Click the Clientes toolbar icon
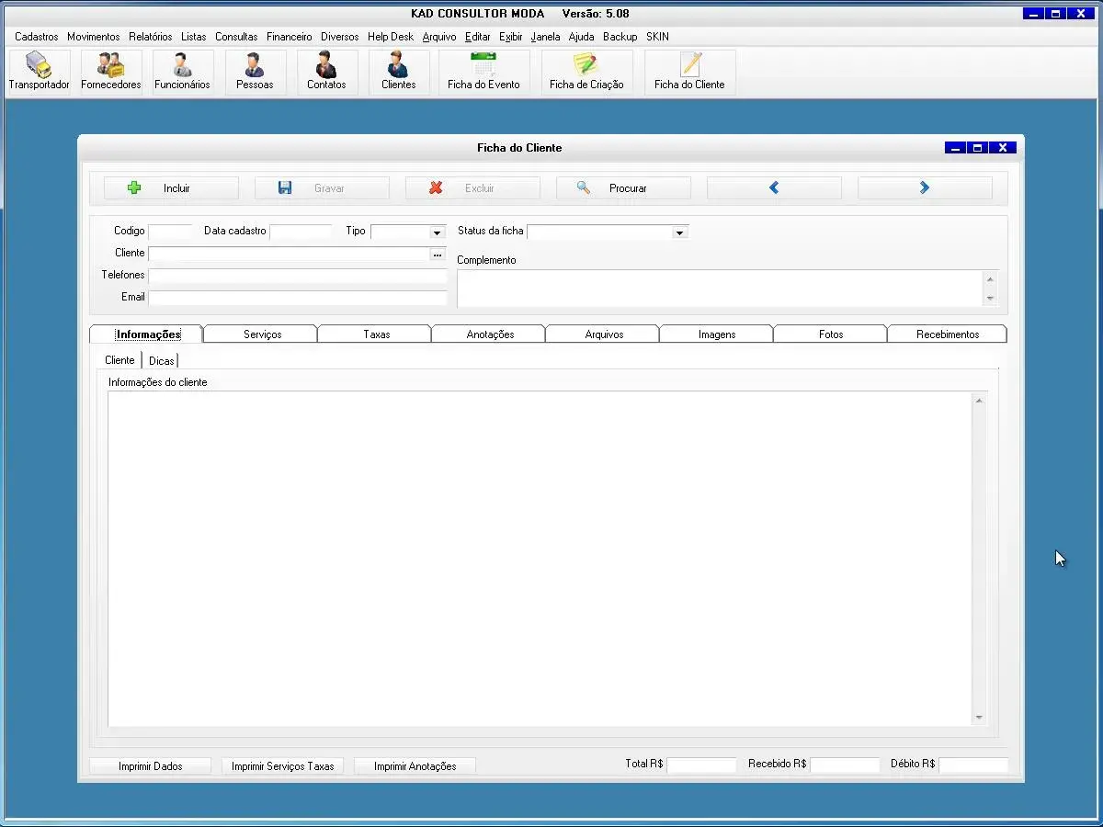The image size is (1103, 827). pyautogui.click(x=398, y=66)
